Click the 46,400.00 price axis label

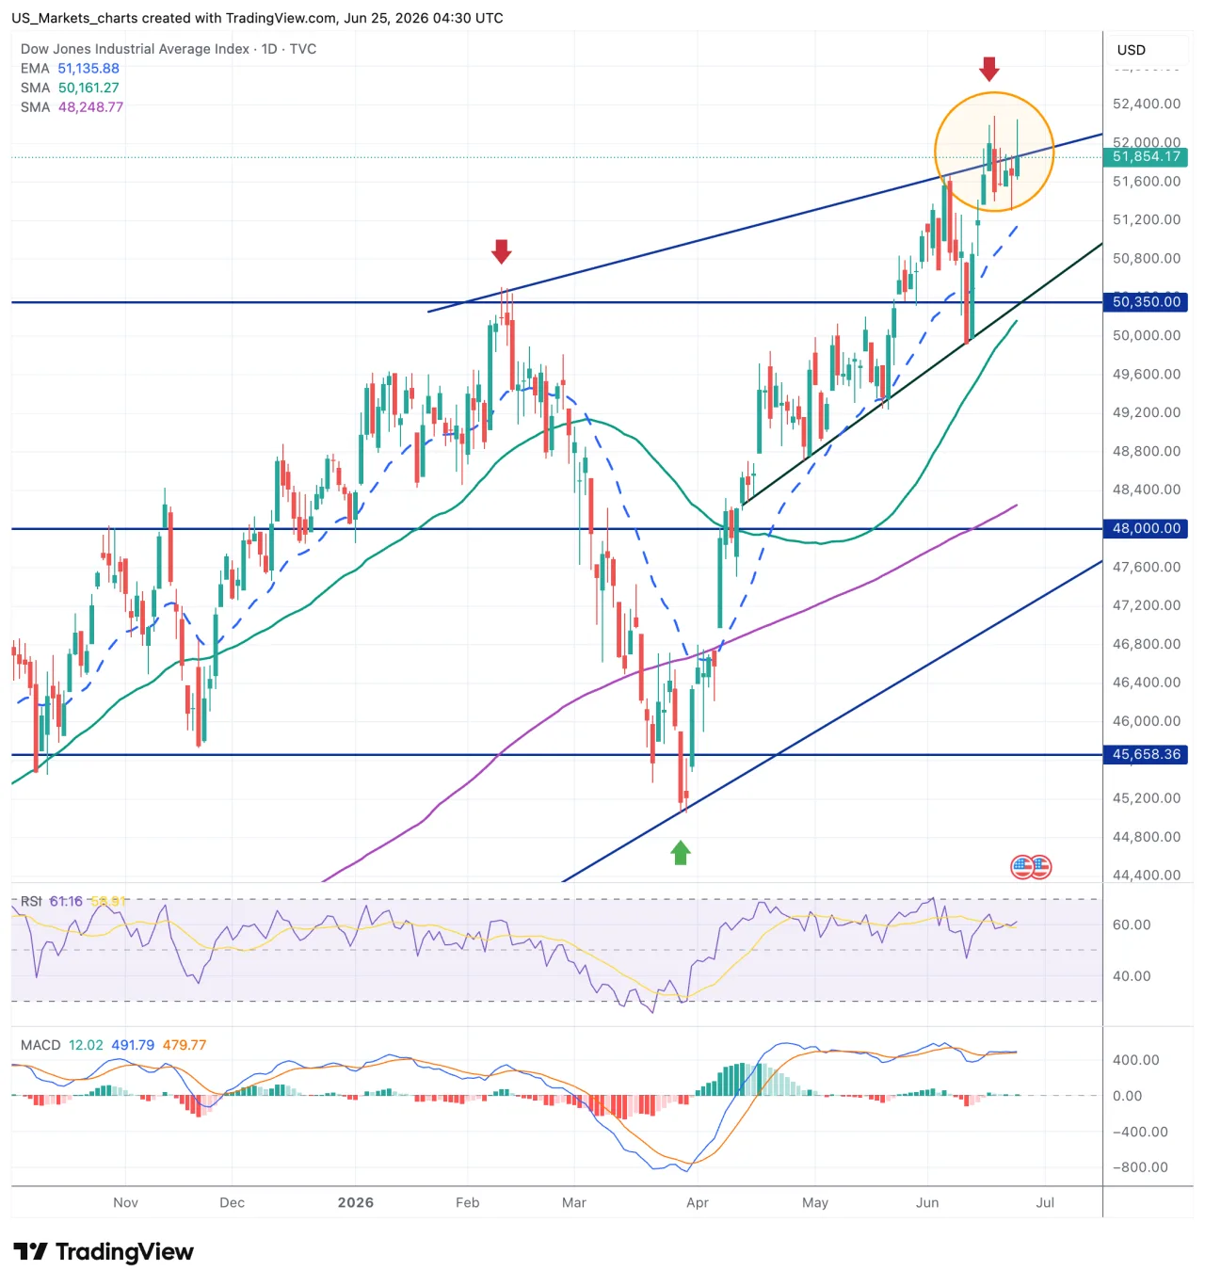pyautogui.click(x=1147, y=683)
